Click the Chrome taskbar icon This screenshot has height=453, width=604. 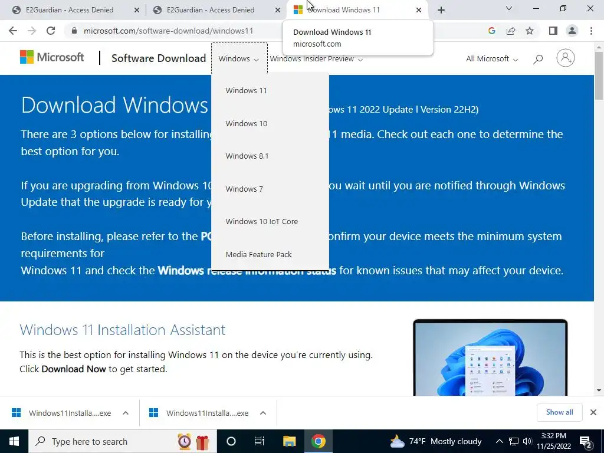tap(318, 441)
